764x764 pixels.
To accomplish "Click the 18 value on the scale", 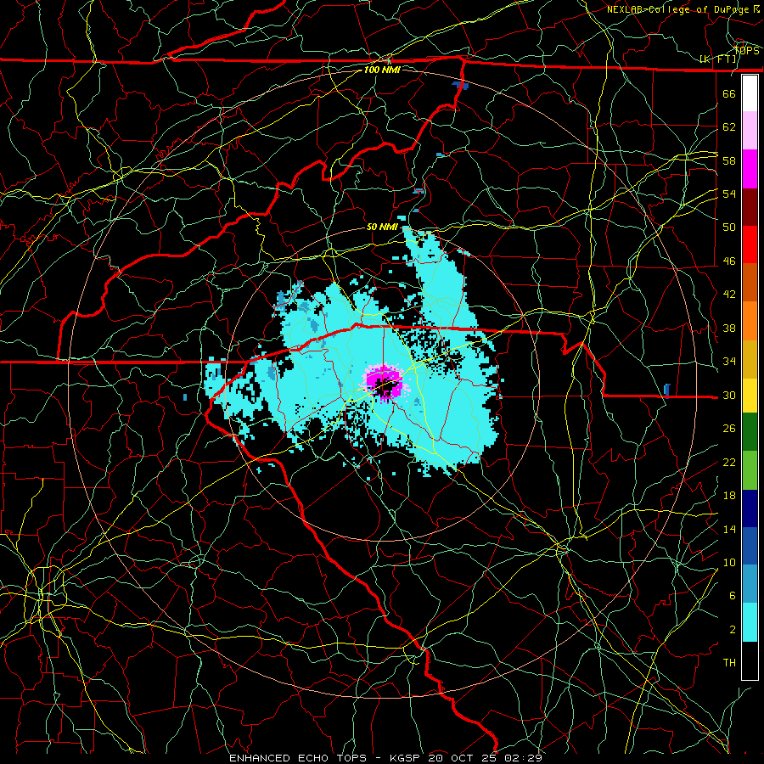I will (x=729, y=496).
